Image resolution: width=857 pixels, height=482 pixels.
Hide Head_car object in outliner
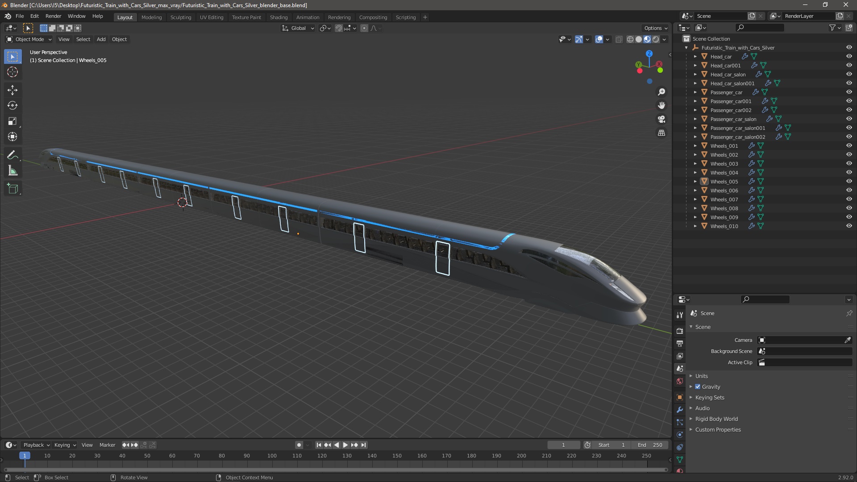click(849, 57)
